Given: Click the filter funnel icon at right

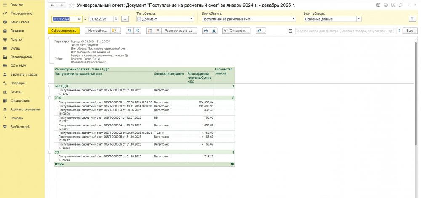Looking at the screenshot, I should pyautogui.click(x=412, y=19).
